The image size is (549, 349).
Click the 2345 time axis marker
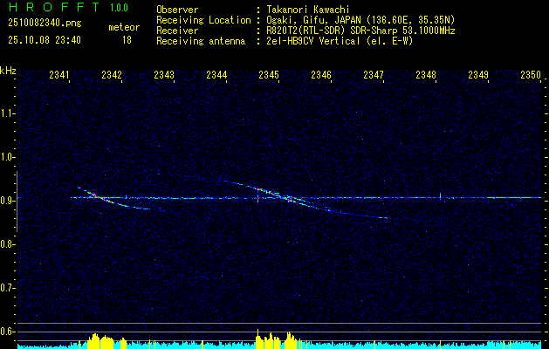click(269, 74)
